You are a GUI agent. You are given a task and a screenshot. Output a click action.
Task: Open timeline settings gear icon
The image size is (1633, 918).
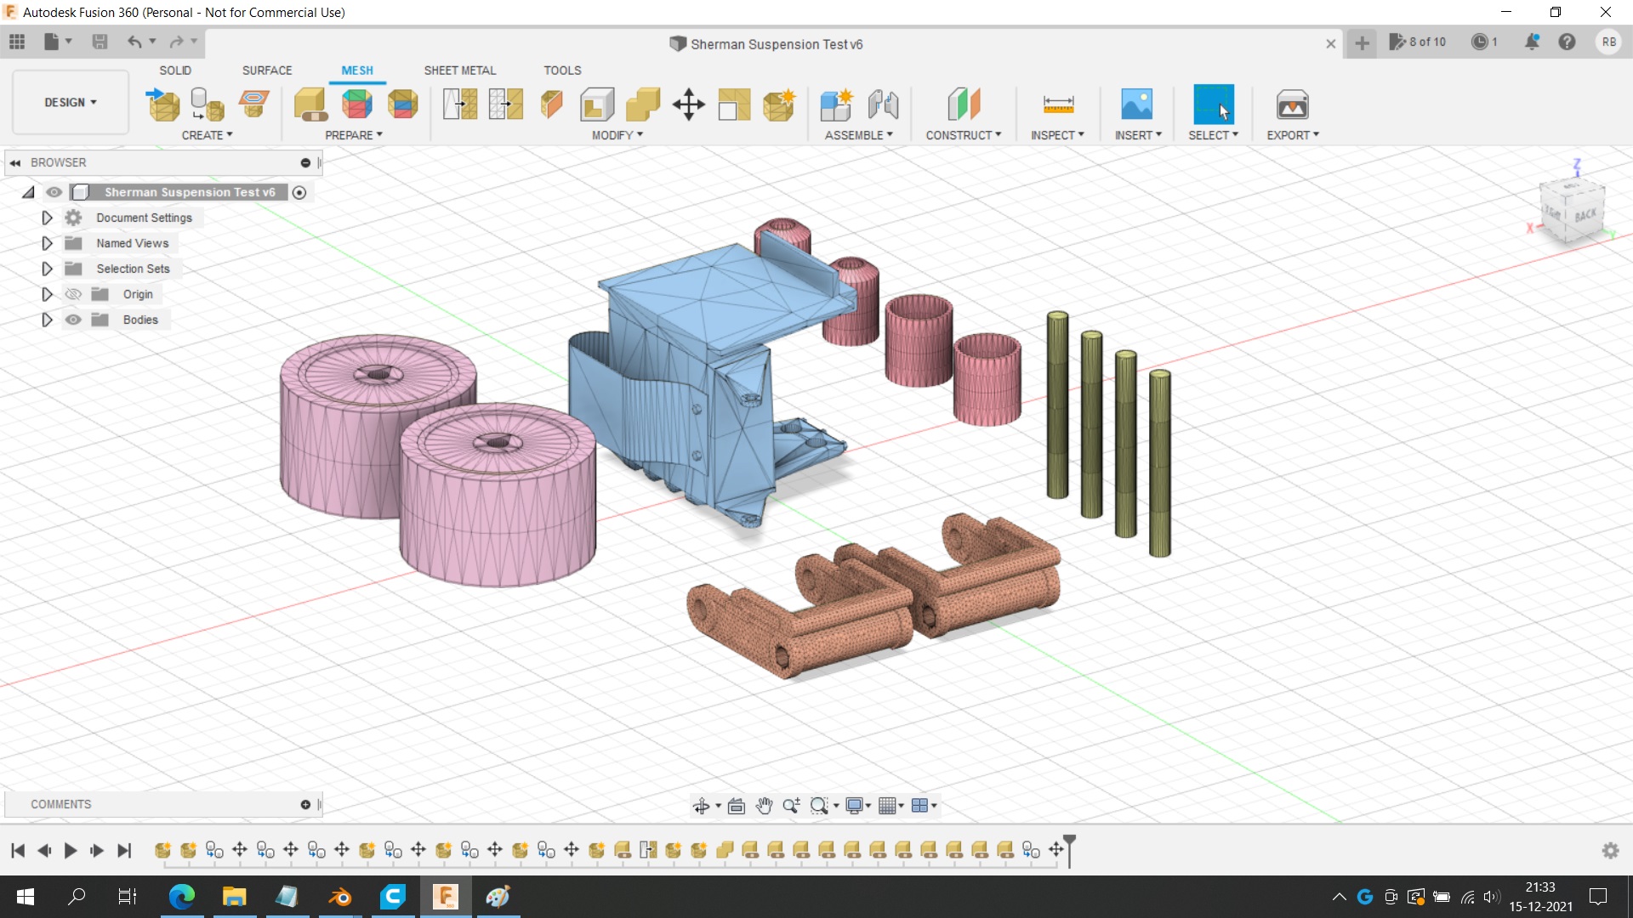[x=1610, y=850]
